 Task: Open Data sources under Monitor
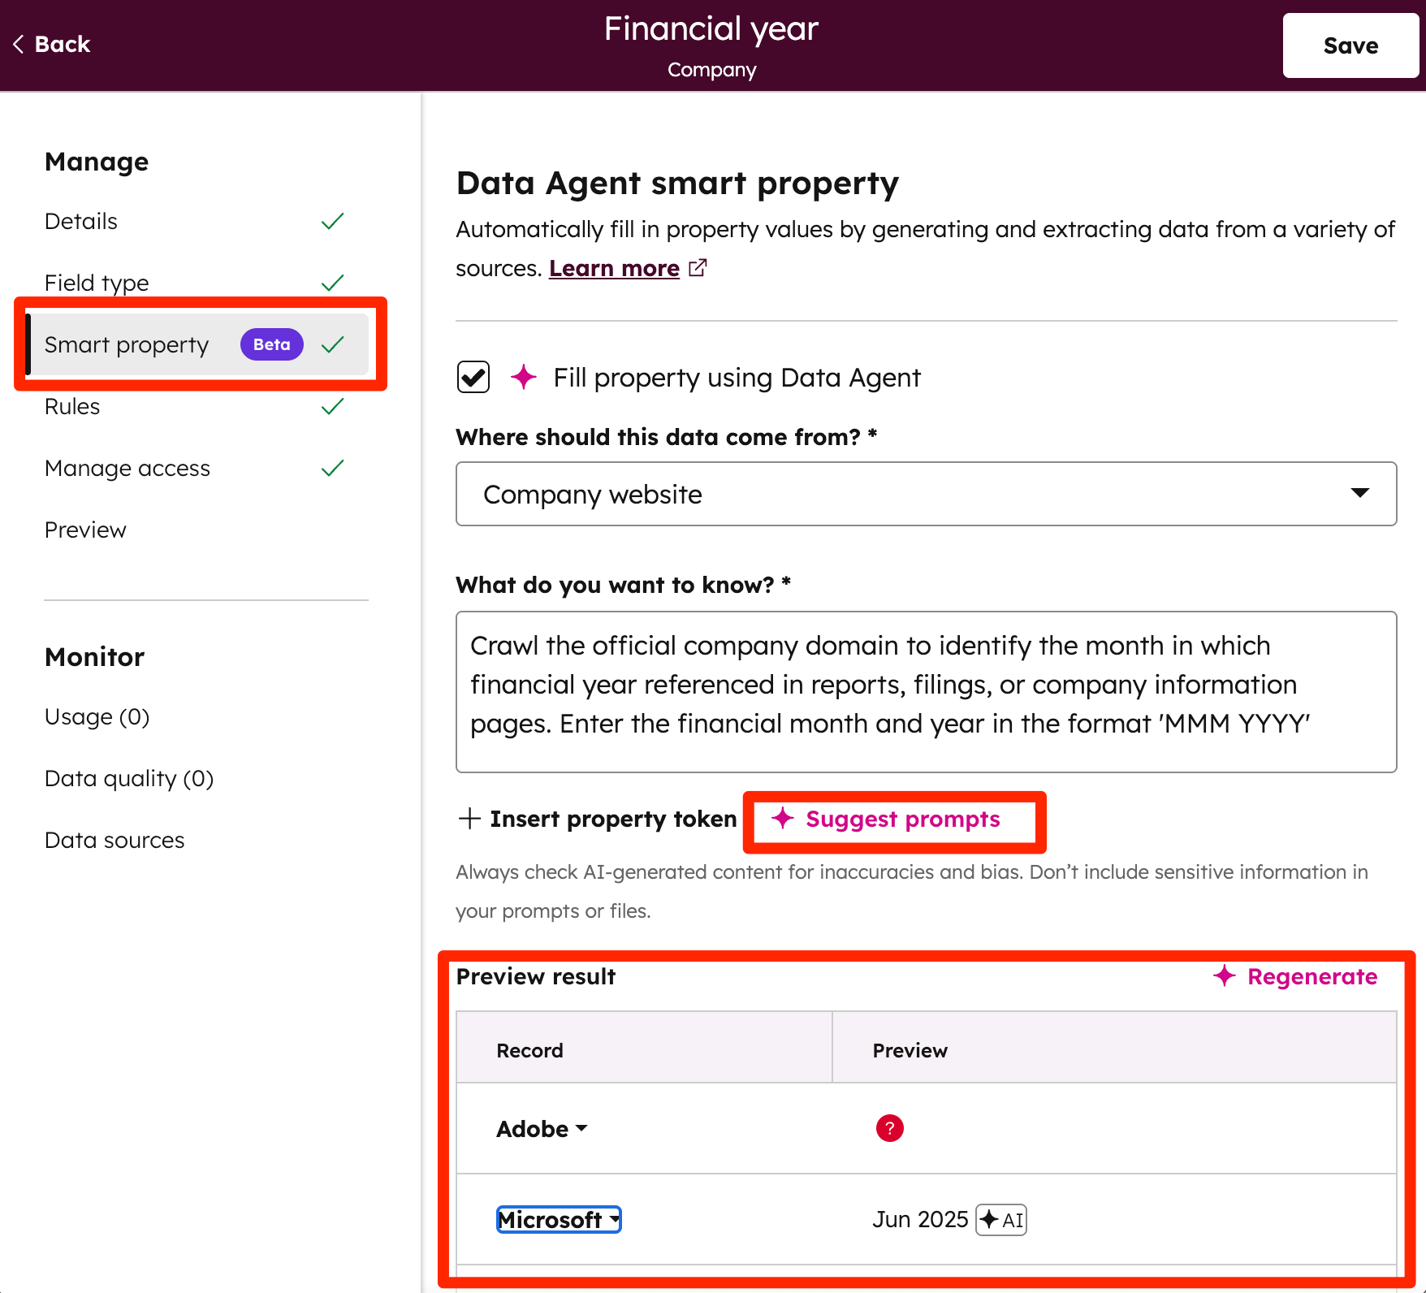coord(115,840)
